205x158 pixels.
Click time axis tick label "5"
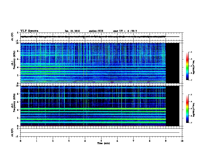pos(101,141)
